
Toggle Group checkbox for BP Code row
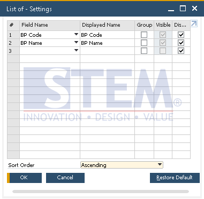tap(144, 35)
